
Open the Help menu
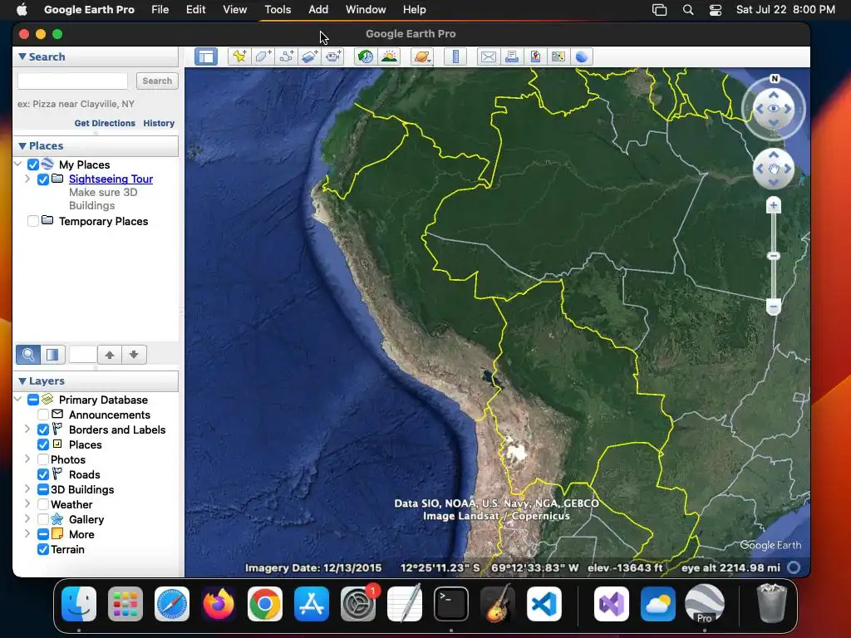(414, 10)
